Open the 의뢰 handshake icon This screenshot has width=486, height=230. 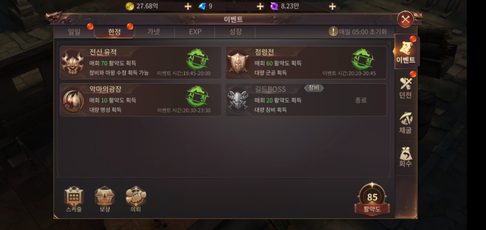point(136,199)
